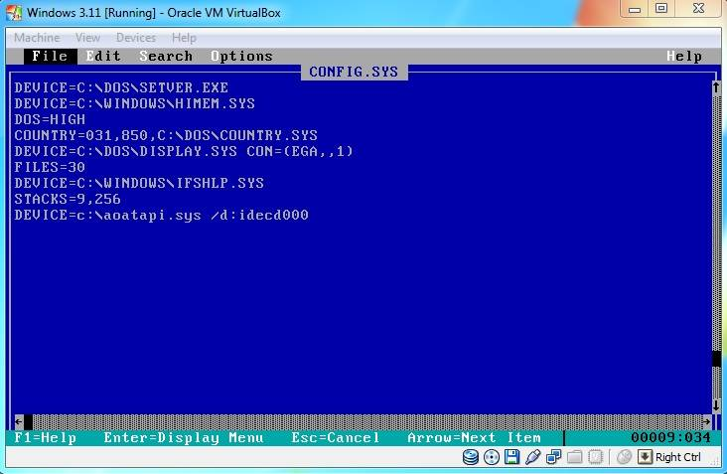Open the Options menu in DOS editor

click(241, 57)
